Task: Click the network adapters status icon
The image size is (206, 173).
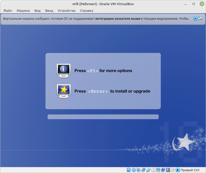Action: pos(144,170)
